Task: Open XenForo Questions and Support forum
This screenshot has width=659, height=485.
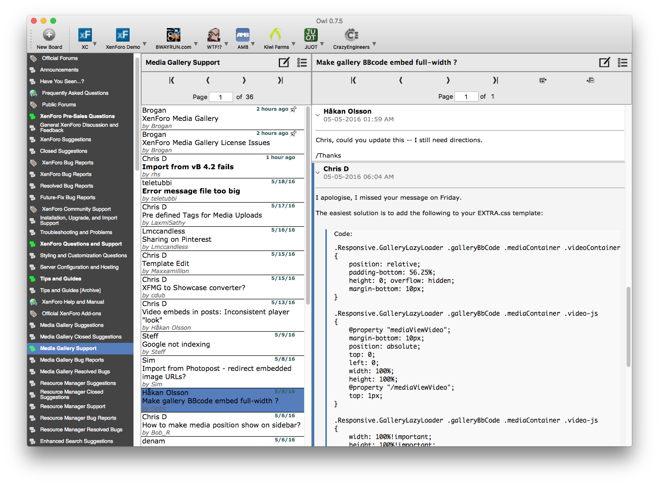Action: [81, 244]
